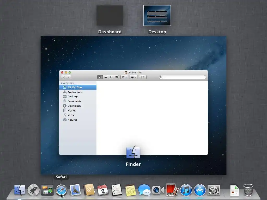Open Finder from the Dock
This screenshot has height=200, width=267.
20,190
